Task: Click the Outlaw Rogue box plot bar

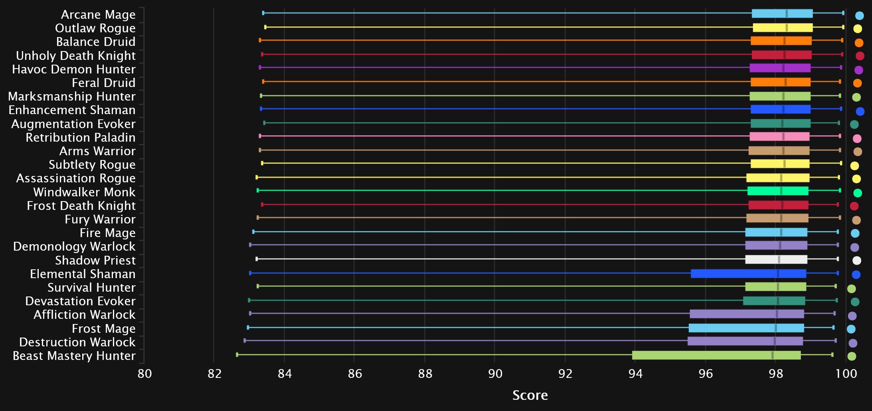Action: pyautogui.click(x=783, y=28)
